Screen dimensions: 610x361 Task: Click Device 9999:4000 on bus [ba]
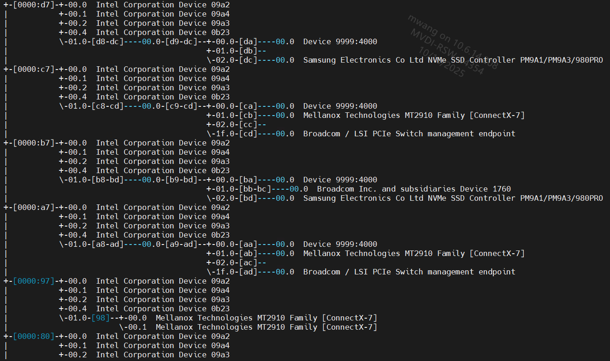point(340,180)
